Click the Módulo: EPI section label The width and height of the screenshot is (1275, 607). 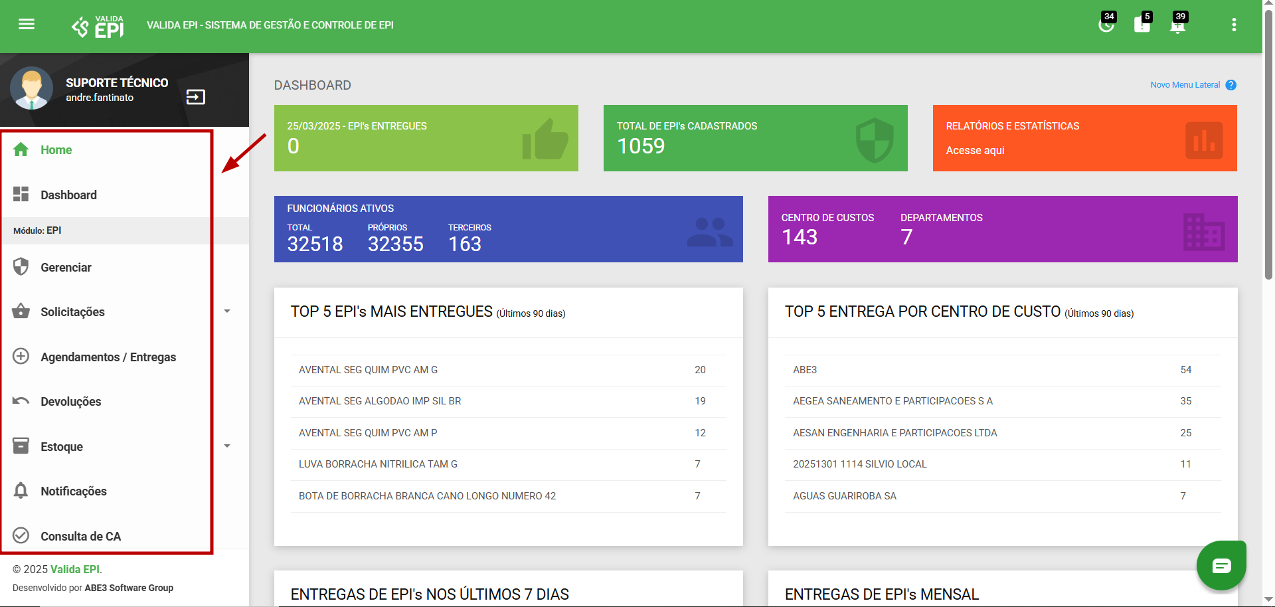click(37, 230)
